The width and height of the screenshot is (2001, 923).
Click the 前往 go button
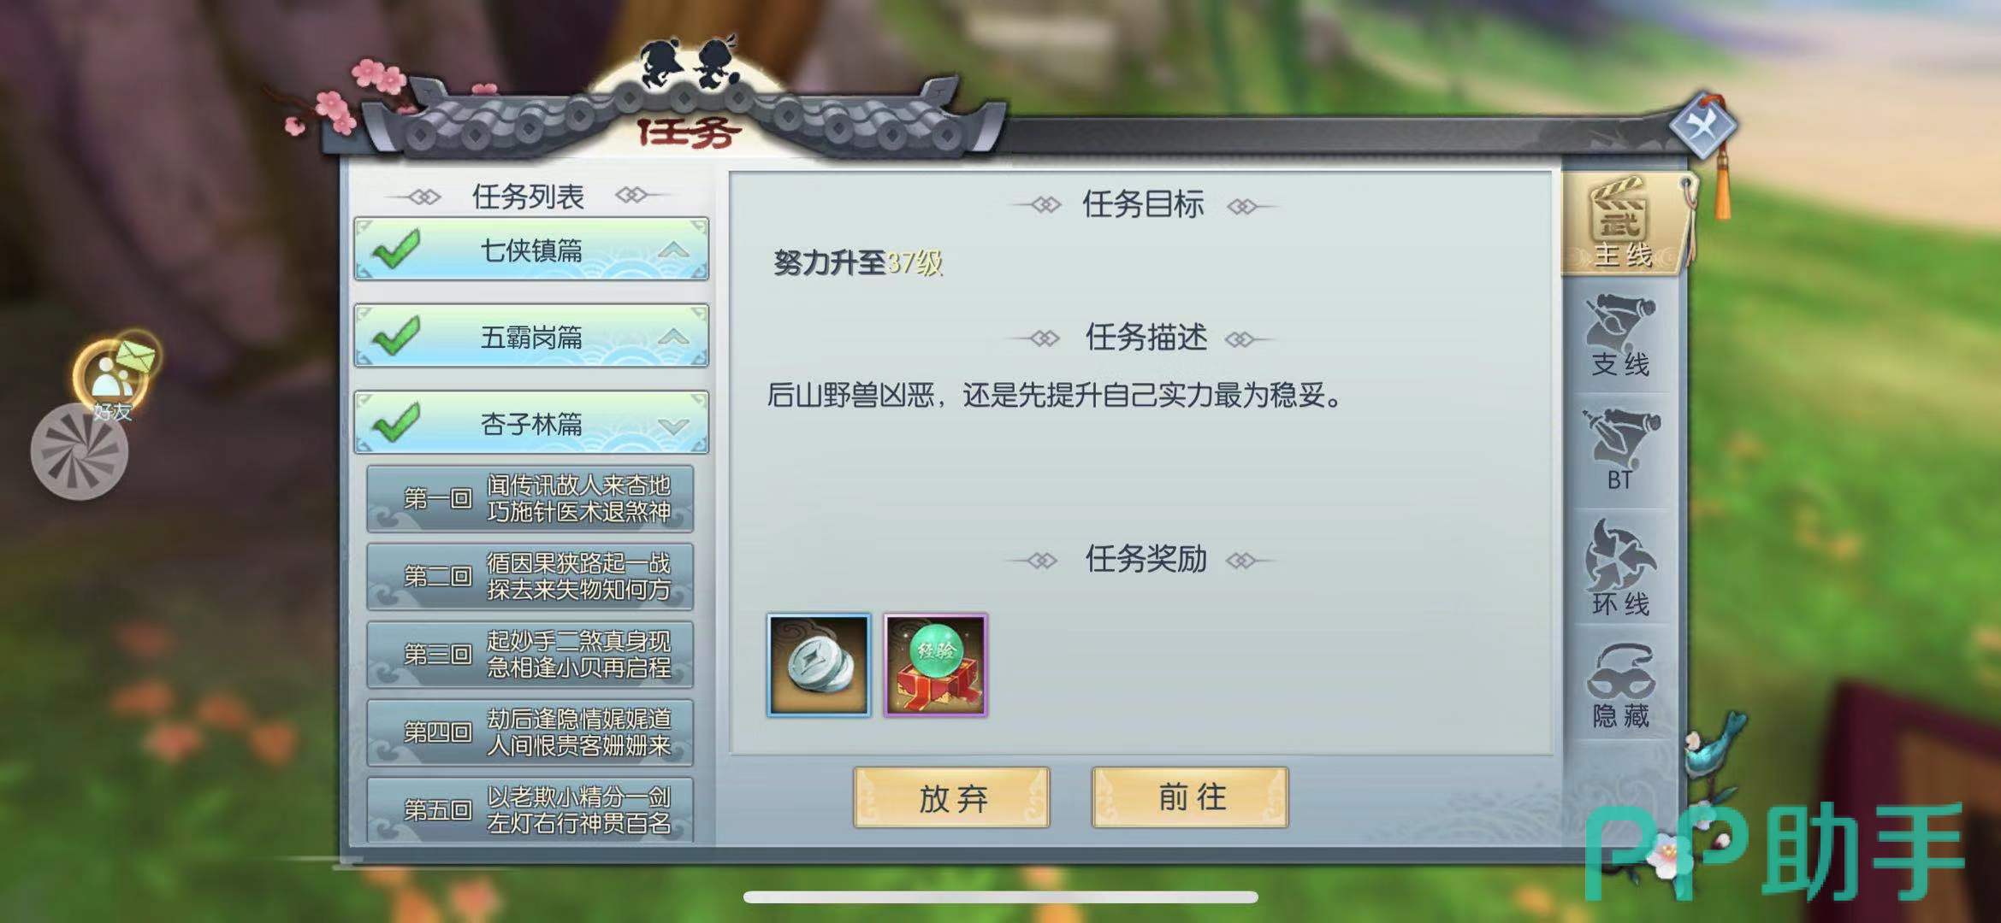pyautogui.click(x=1190, y=797)
